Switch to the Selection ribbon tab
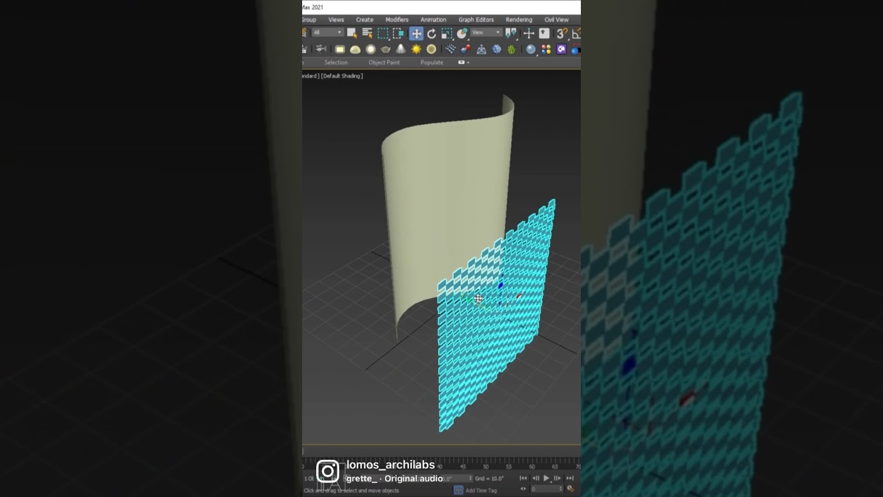 coord(336,62)
